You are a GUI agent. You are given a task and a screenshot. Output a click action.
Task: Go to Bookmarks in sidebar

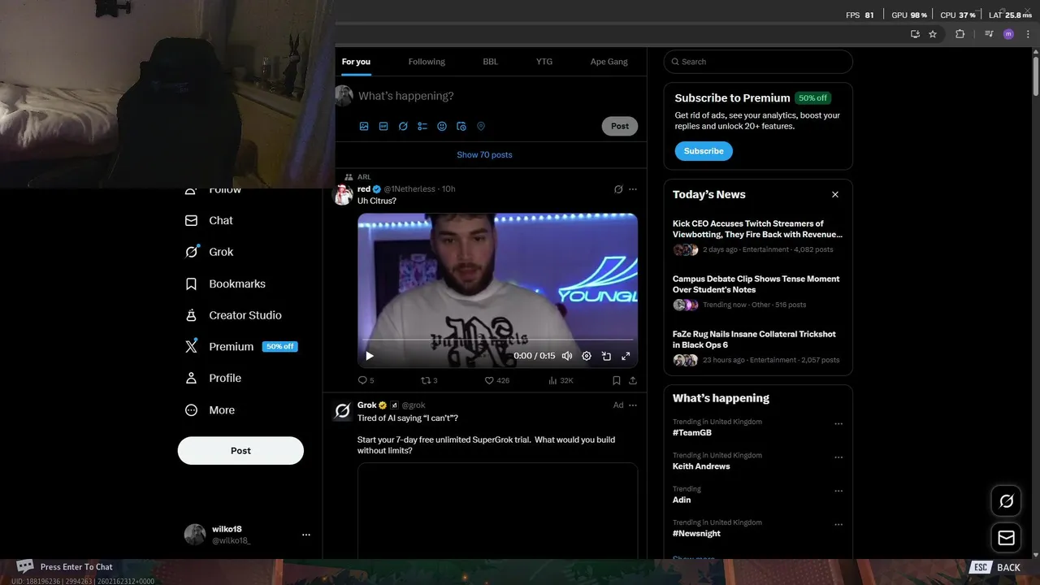click(225, 284)
